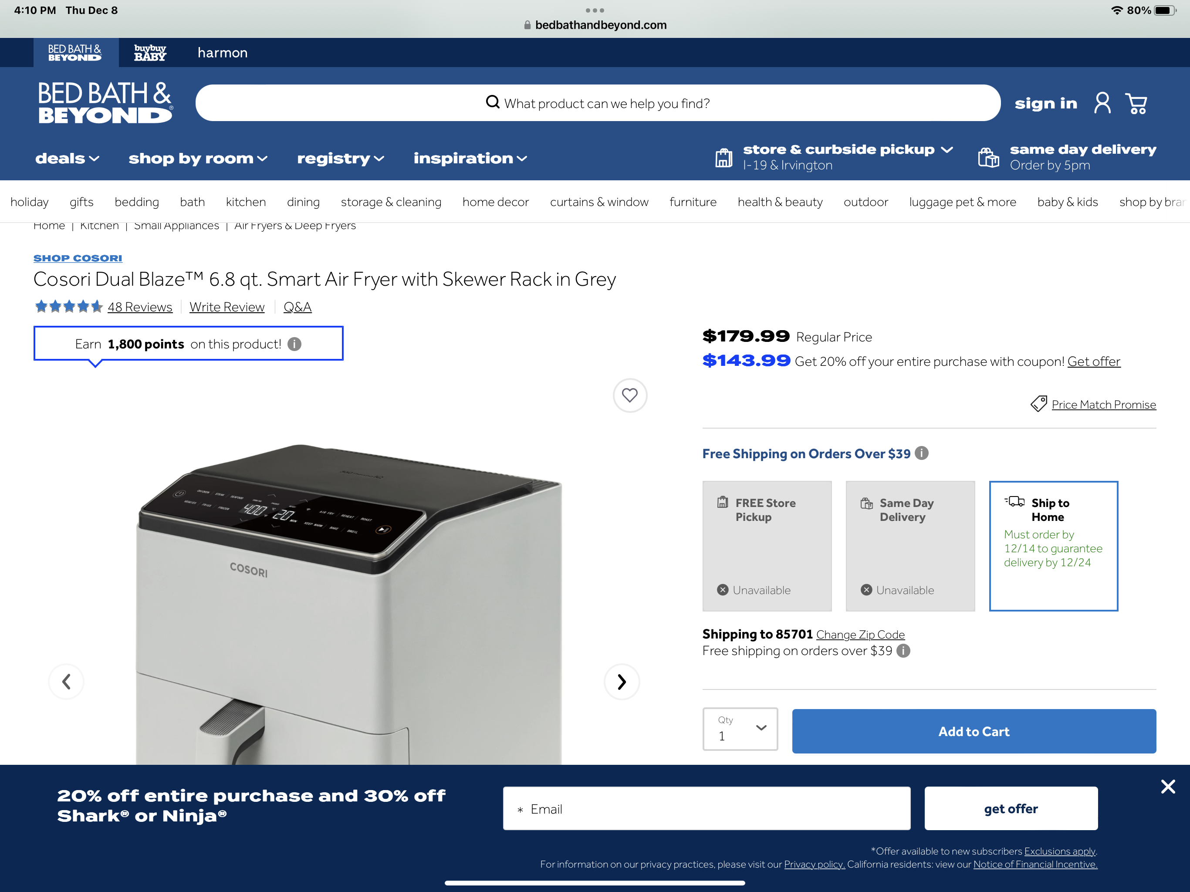Open the storage & cleaning category
This screenshot has width=1190, height=892.
pos(391,202)
